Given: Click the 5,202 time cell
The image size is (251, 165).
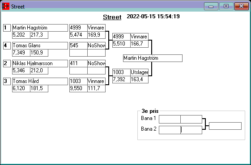Looking at the screenshot, I should click(x=21, y=35).
